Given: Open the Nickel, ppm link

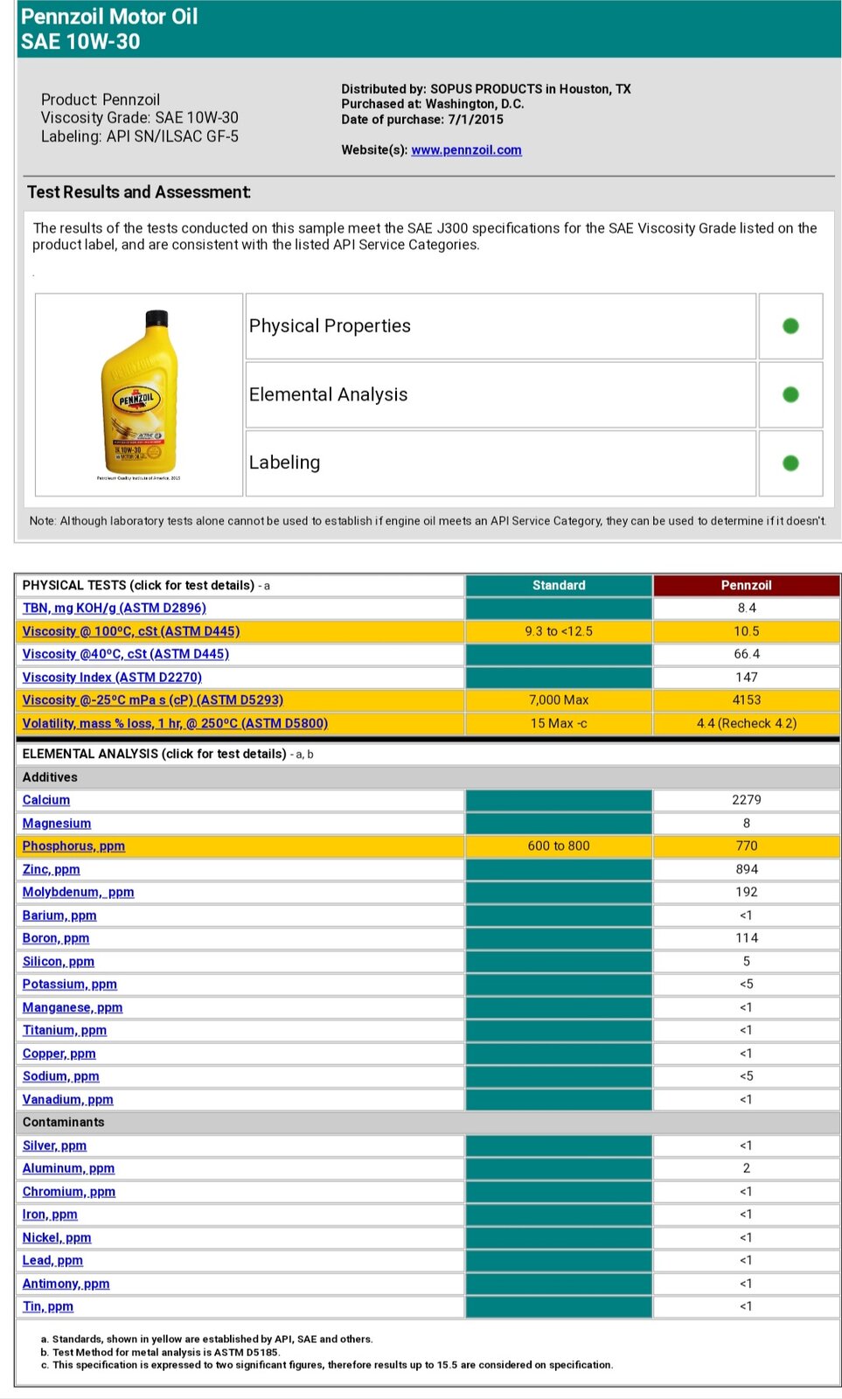Looking at the screenshot, I should coord(57,1238).
